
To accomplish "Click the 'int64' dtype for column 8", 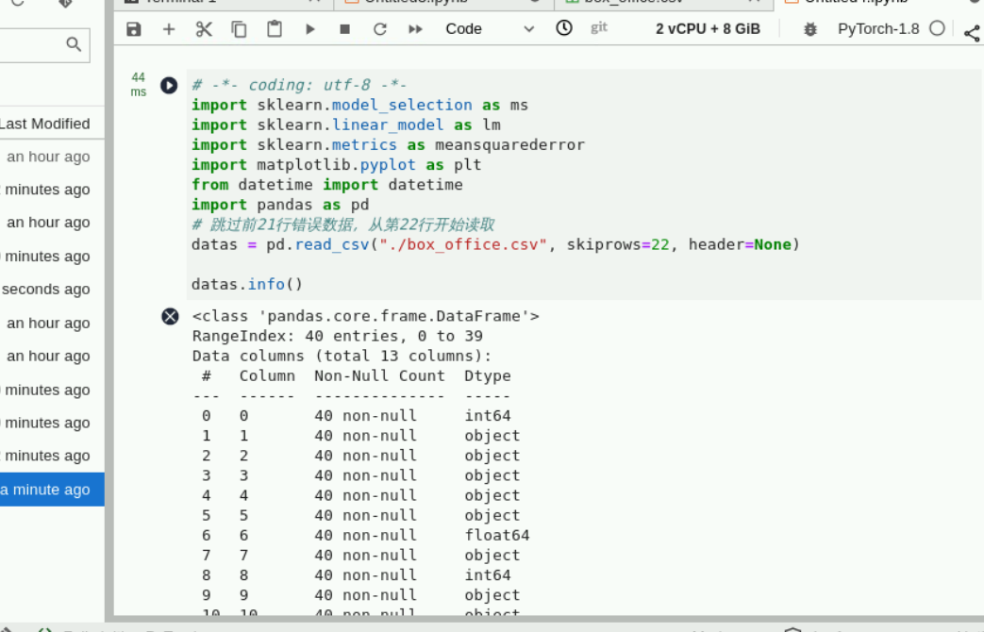I will pos(488,574).
